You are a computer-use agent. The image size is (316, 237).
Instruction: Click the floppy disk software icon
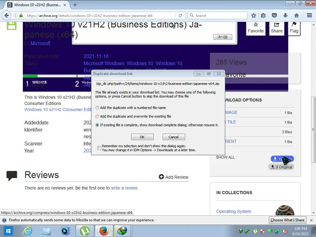11,26
